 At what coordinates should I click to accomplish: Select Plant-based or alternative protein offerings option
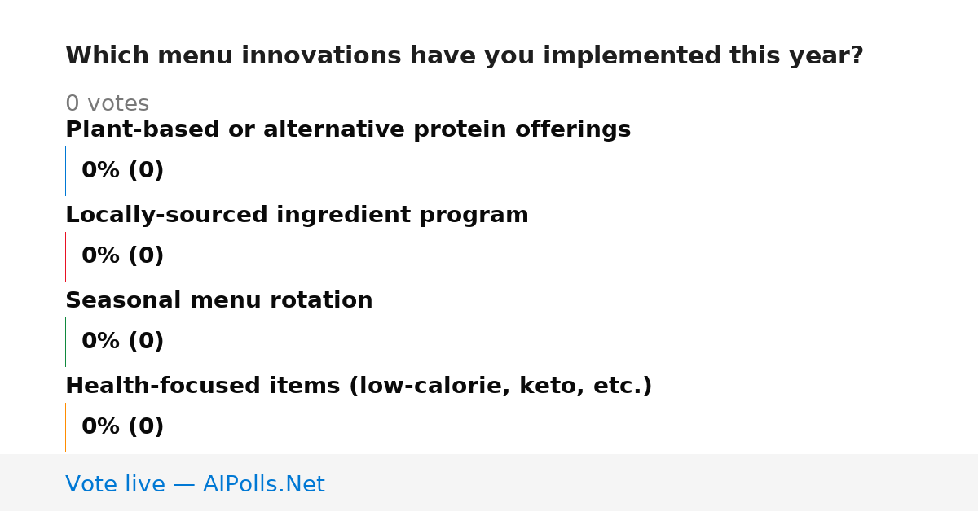[348, 129]
